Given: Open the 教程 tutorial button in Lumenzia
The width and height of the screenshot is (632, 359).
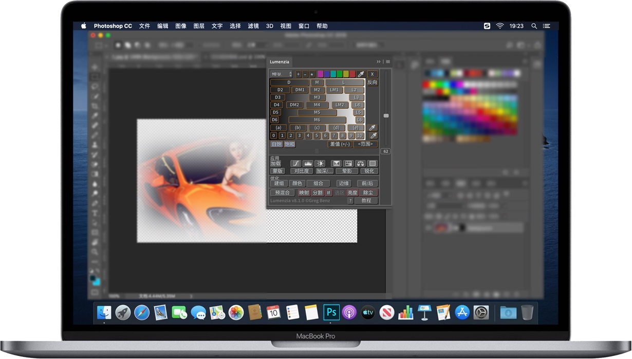Looking at the screenshot, I should pos(366,200).
